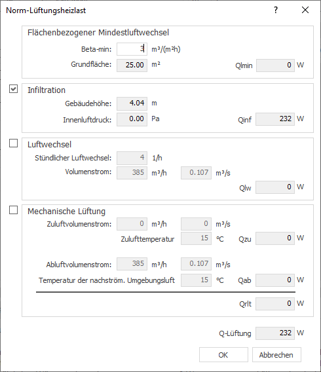Click the Zulufttemperatur field
Image resolution: width=321 pixels, height=372 pixels.
[196, 238]
